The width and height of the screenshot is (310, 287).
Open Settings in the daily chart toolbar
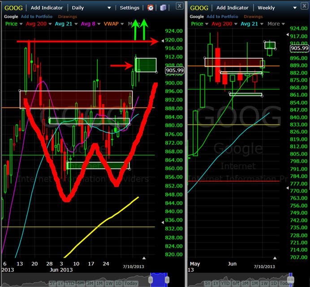tap(129, 8)
